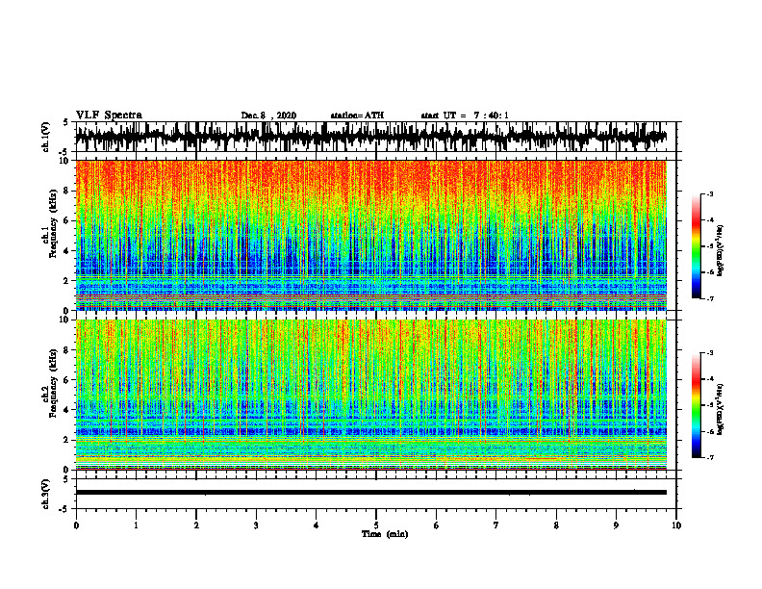762x589 pixels.
Task: Click the "4" kHz tick of ch.2 frequency axis
Action: [67, 410]
